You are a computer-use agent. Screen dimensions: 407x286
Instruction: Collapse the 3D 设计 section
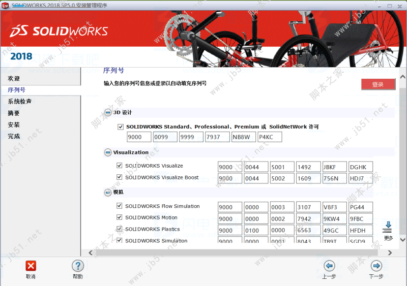coord(108,113)
